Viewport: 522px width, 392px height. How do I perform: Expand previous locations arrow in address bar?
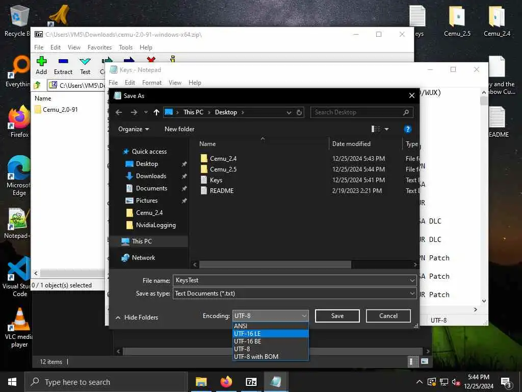pyautogui.click(x=289, y=113)
